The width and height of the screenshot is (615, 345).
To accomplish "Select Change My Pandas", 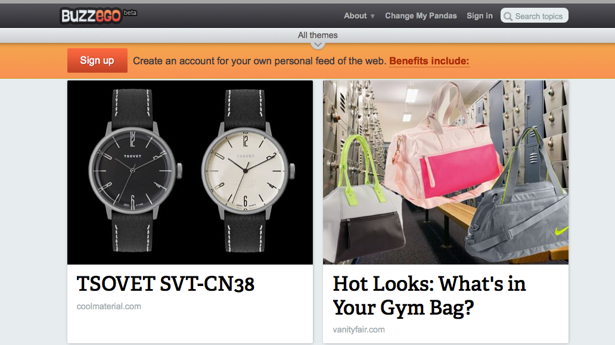I will [x=421, y=15].
